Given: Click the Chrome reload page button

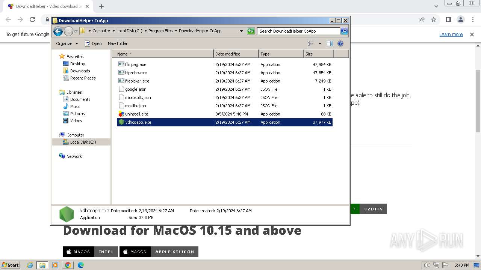Looking at the screenshot, I should [32, 19].
